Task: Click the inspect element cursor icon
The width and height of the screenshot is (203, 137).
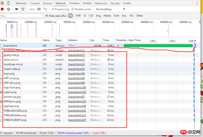Action: tap(3, 3)
